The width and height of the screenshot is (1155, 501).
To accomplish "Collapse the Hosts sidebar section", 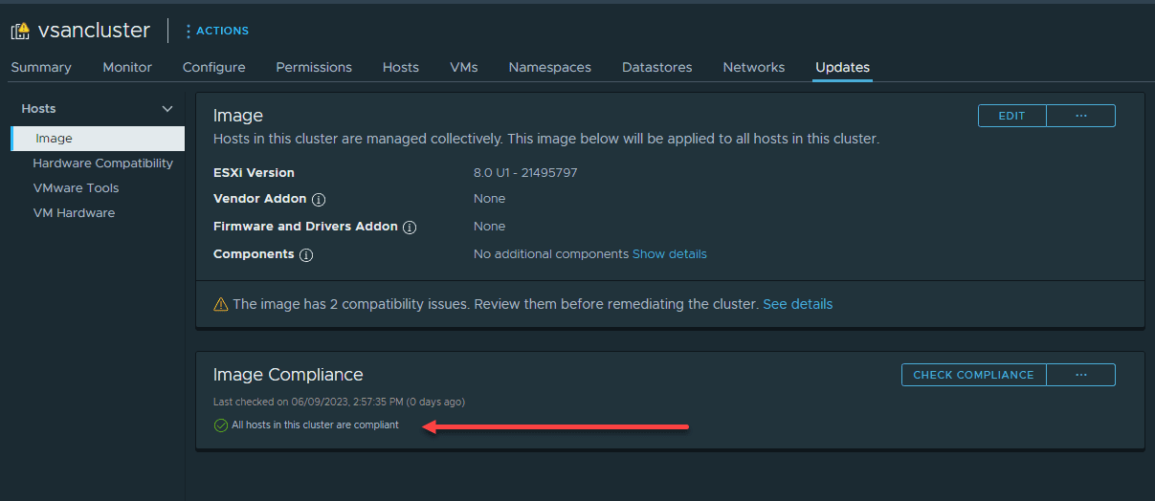I will pyautogui.click(x=167, y=109).
